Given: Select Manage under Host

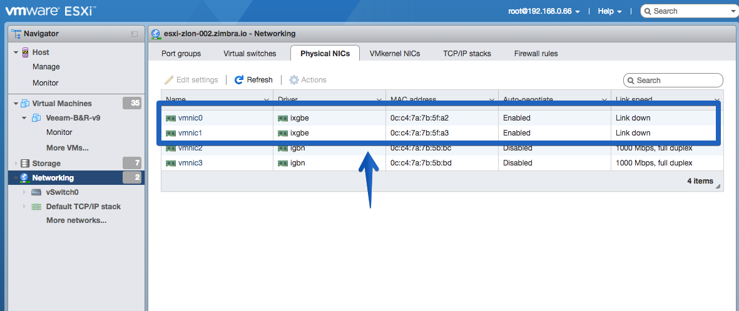Looking at the screenshot, I should coord(46,67).
